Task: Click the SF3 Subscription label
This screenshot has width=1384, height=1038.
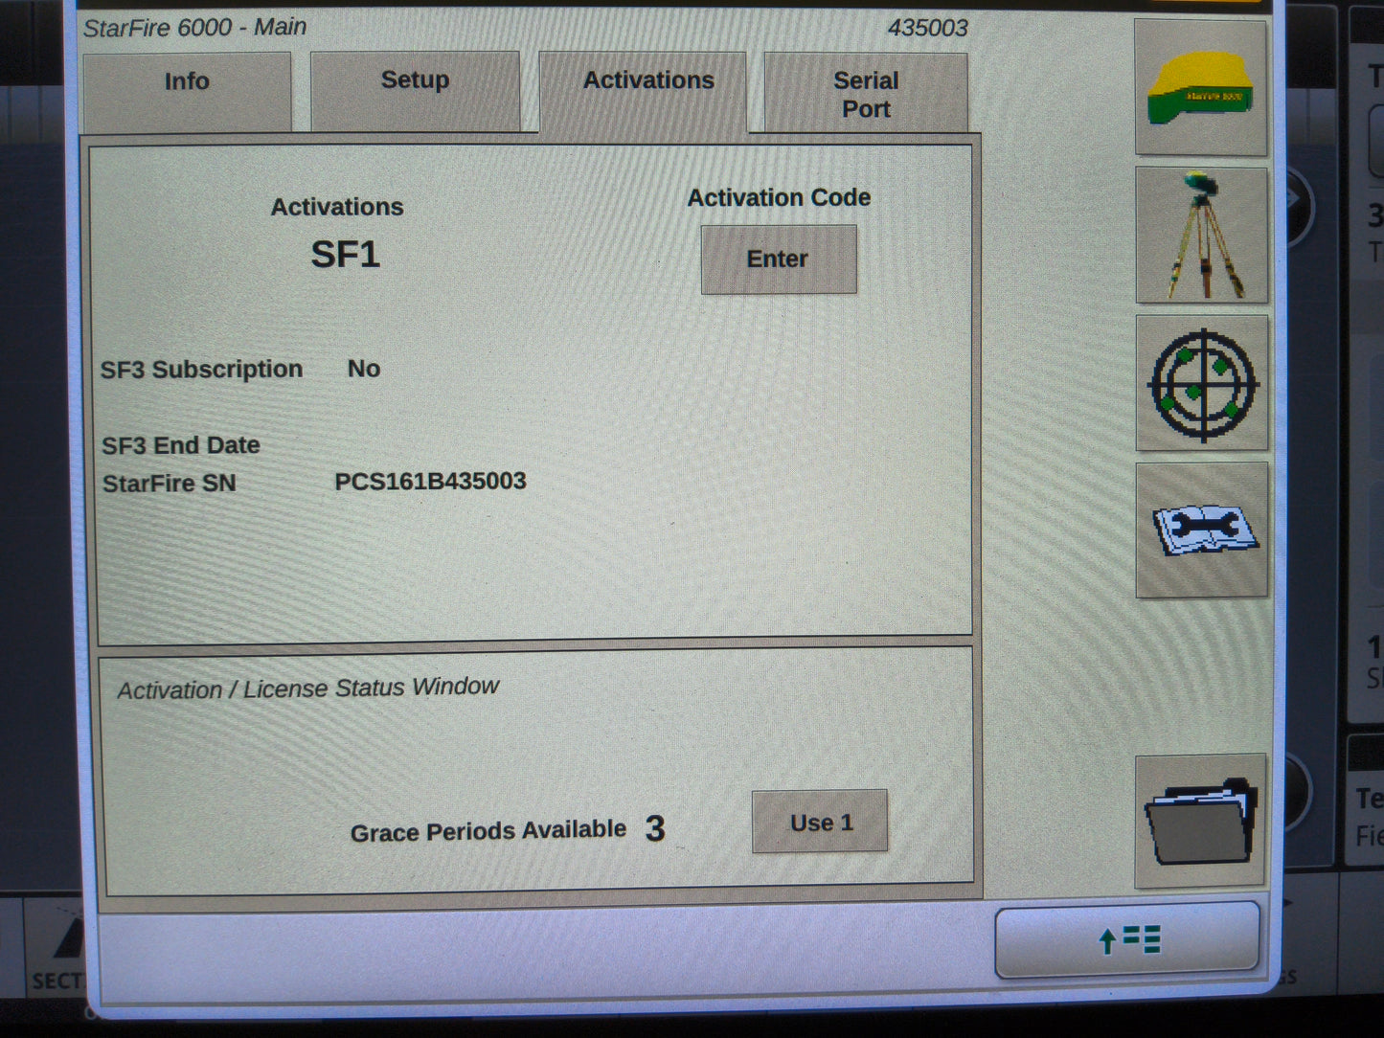Action: pos(202,370)
